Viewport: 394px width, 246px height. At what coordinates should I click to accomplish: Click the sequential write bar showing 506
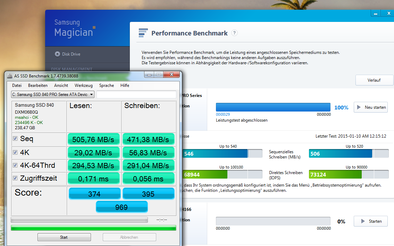point(349,154)
